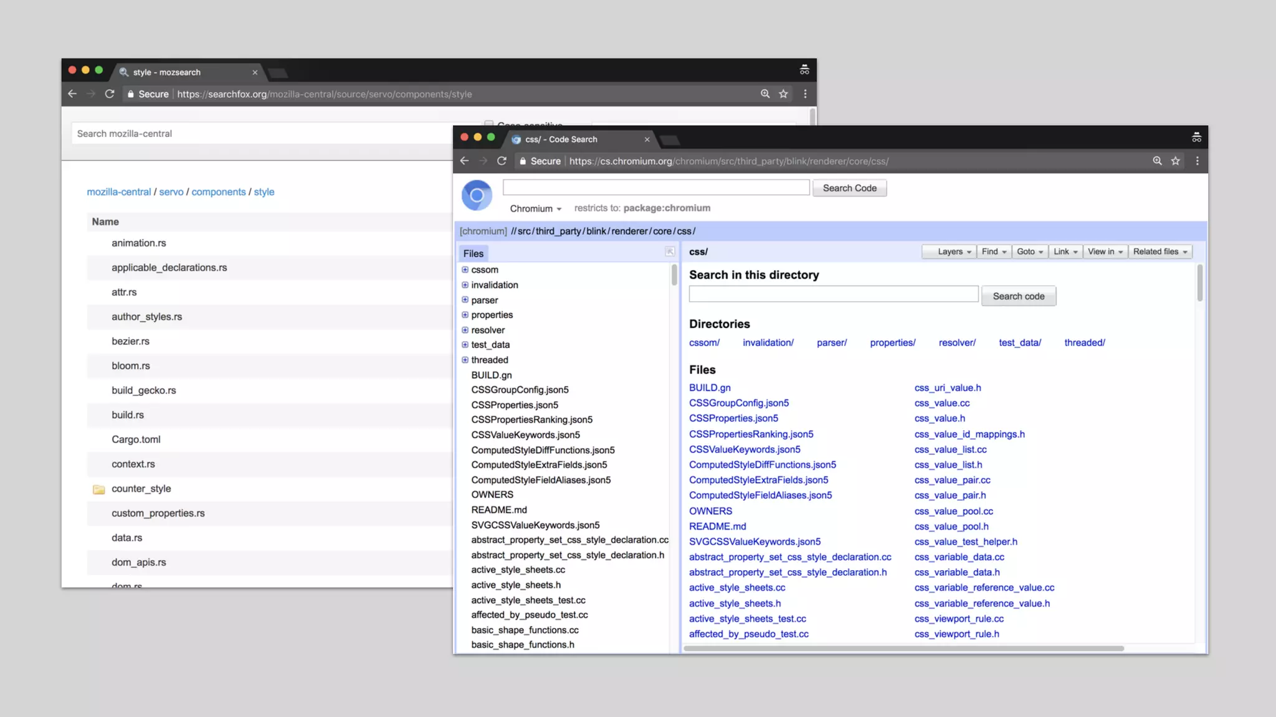Expand the parser folder in Files tree
The image size is (1276, 717).
click(x=465, y=299)
